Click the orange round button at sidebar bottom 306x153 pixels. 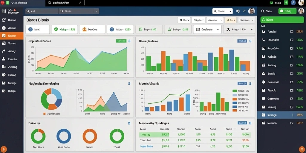(x=4, y=149)
